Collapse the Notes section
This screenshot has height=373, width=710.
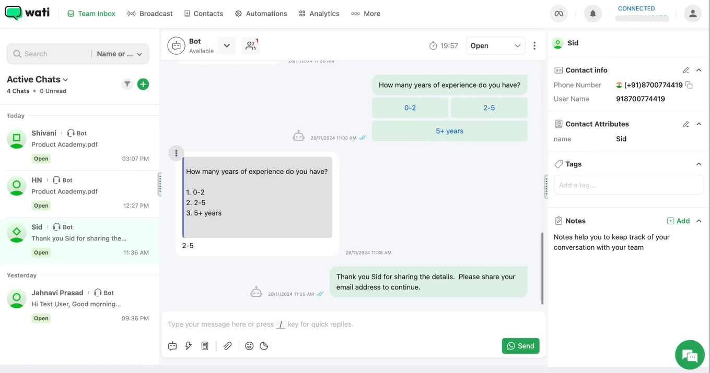point(699,221)
